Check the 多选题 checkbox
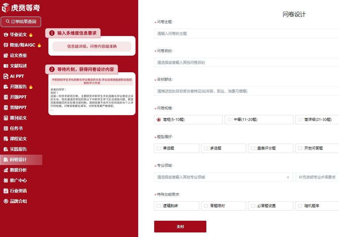Screen dimensions: 339x237 tap(206, 148)
